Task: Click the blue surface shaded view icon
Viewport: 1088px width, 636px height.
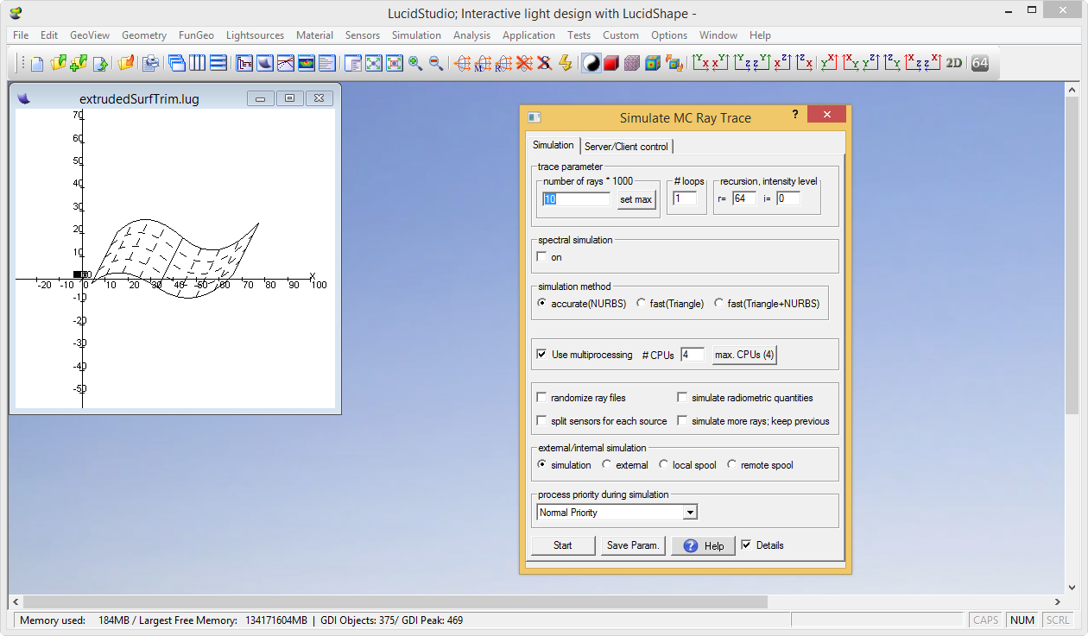Action: (264, 63)
